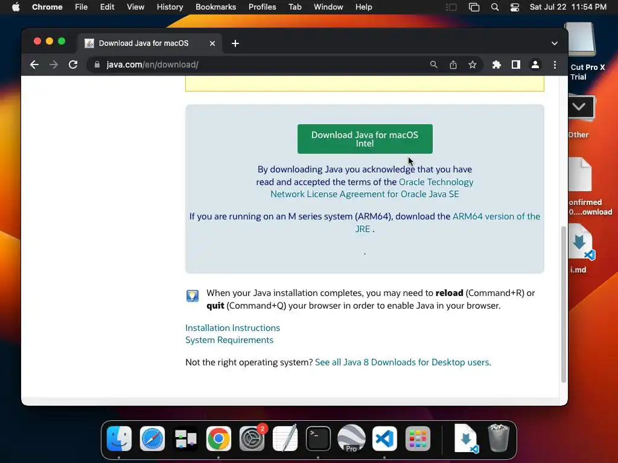Click the Chrome icon in the Dock
618x463 pixels.
pos(218,439)
